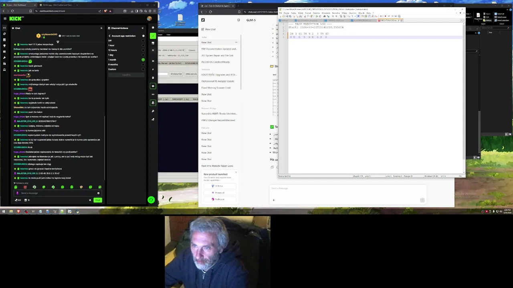Click info icon in Kick right toolbar
The image size is (513, 288).
153,28
